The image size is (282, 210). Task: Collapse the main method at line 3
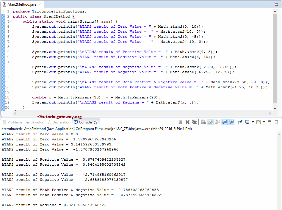click(10, 21)
